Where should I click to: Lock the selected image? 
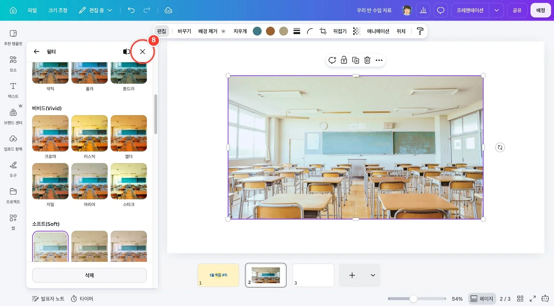(x=344, y=60)
